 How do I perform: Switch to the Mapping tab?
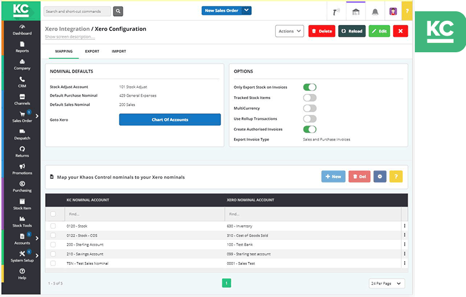pos(64,51)
